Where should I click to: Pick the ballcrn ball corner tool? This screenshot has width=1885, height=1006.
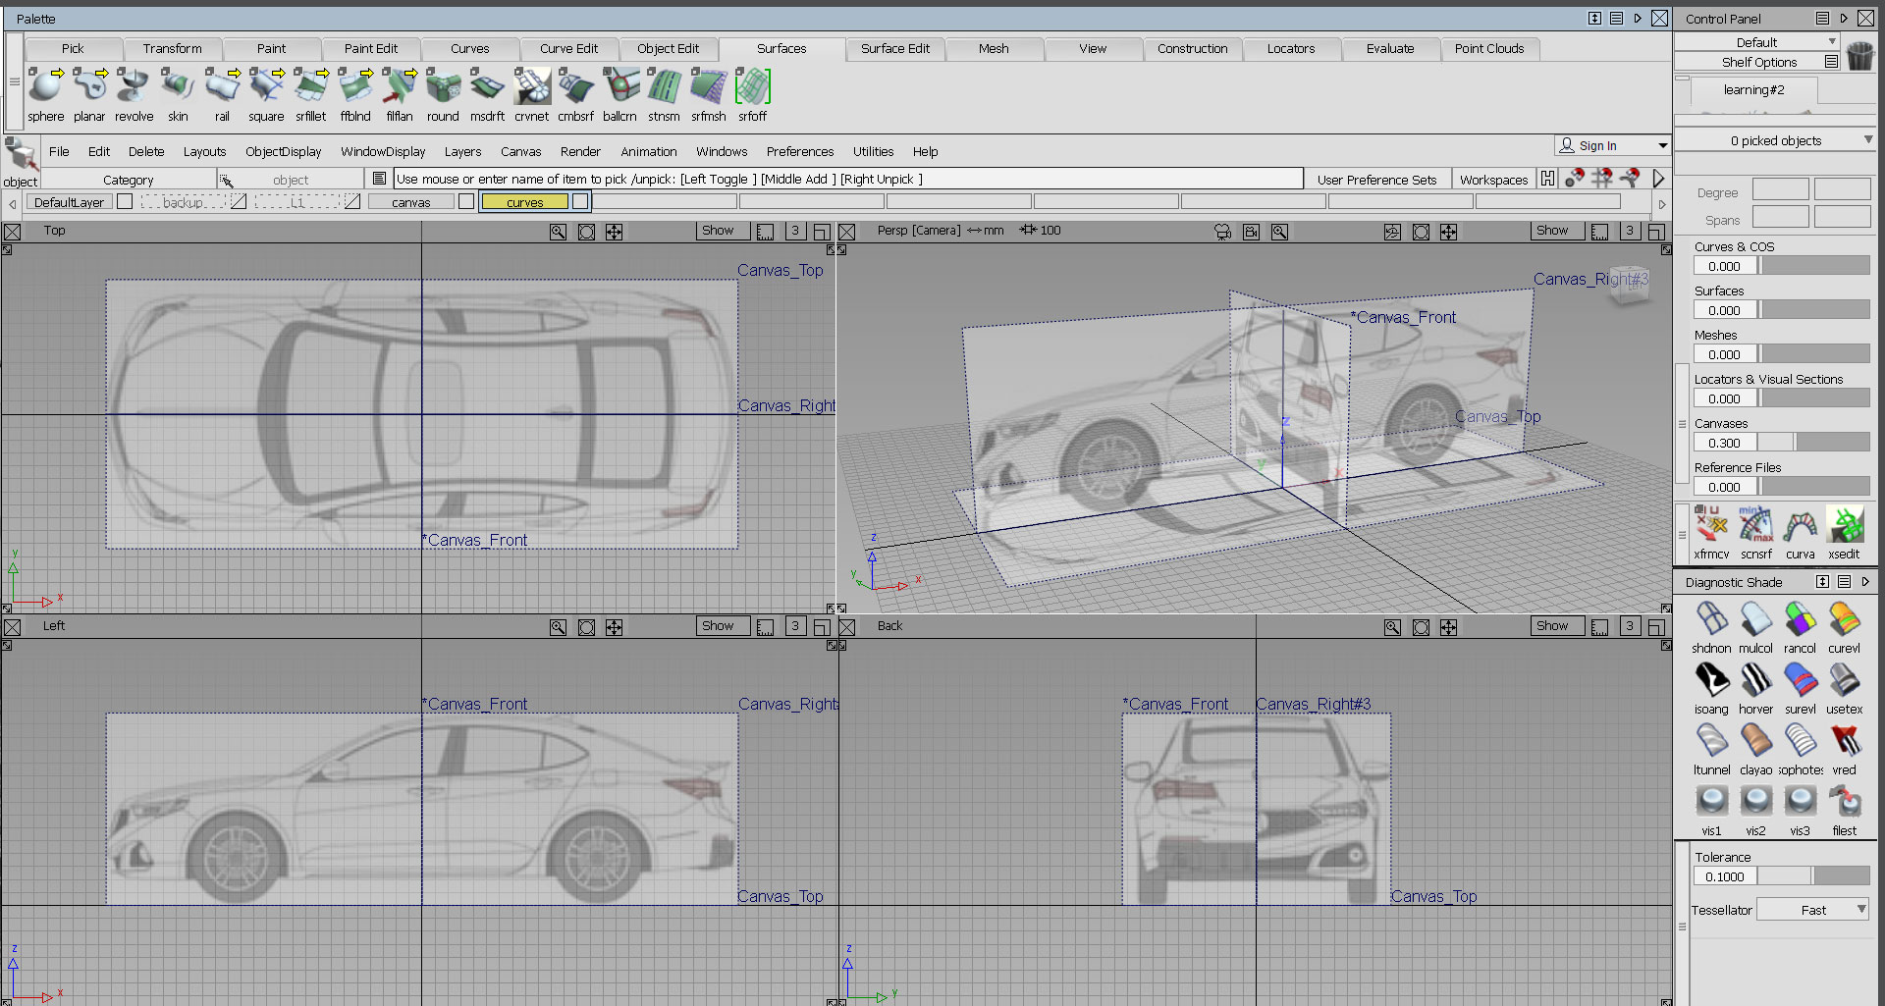[x=619, y=88]
